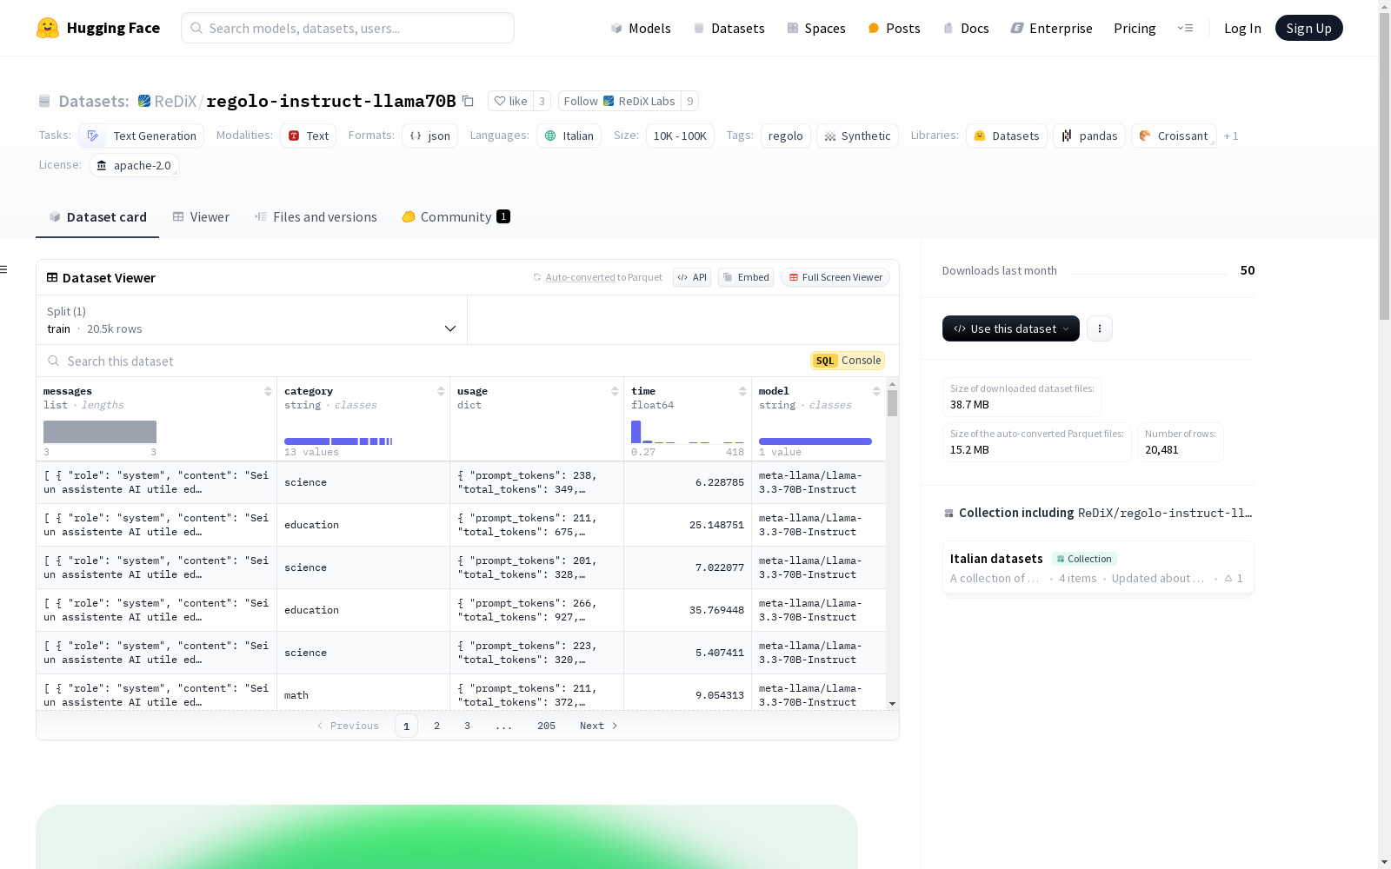Open the Community tab
Screen dimensions: 1391x869
tap(456, 217)
